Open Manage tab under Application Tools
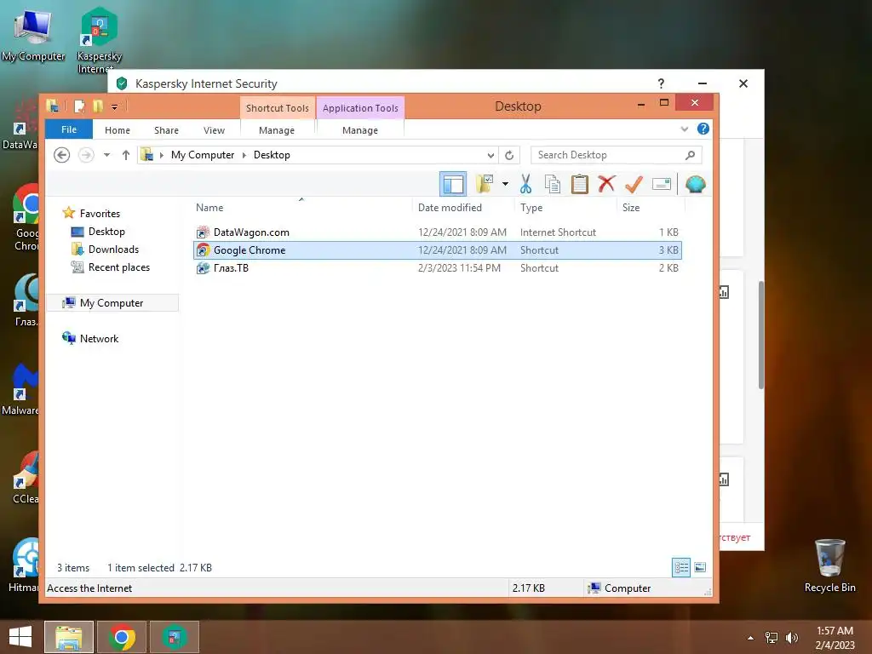 point(360,130)
